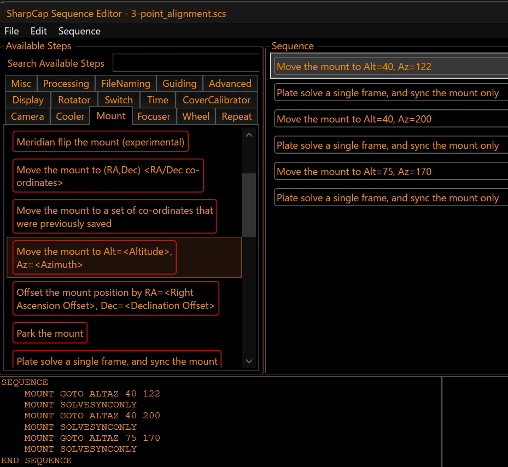This screenshot has width=508, height=467.
Task: Pick Move mount to saved co-ordinates step
Action: (x=114, y=217)
